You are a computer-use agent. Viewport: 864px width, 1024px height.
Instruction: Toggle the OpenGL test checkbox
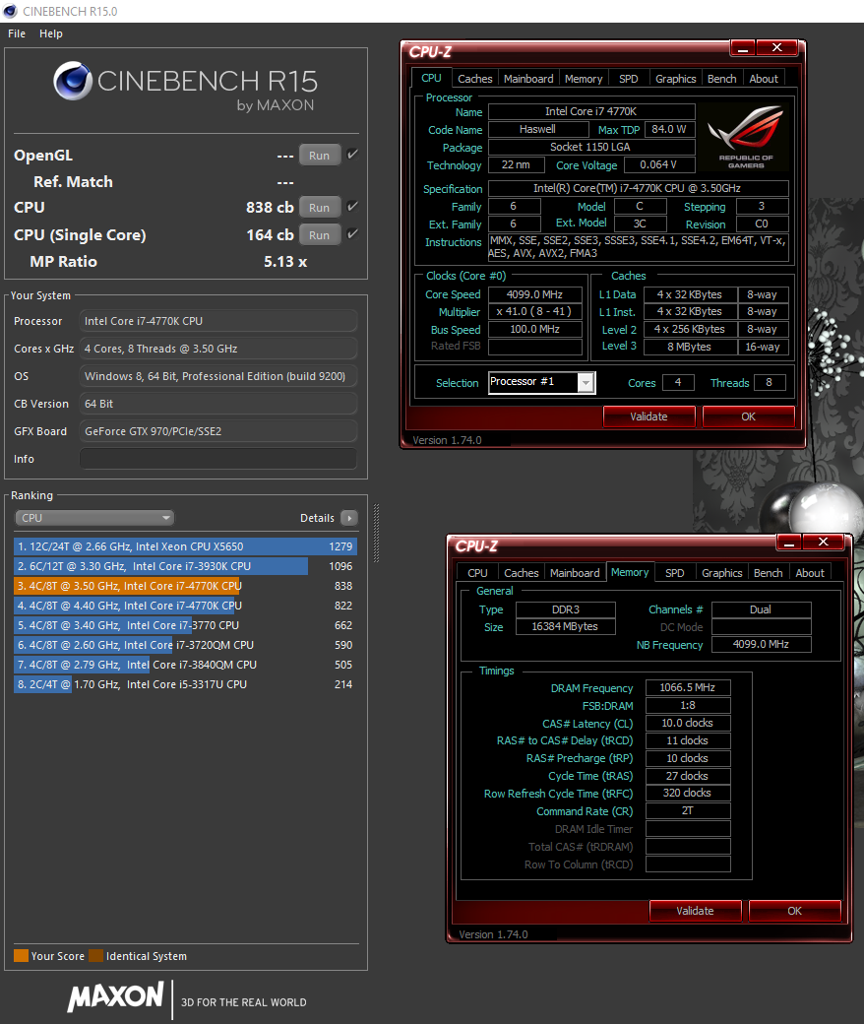click(352, 155)
